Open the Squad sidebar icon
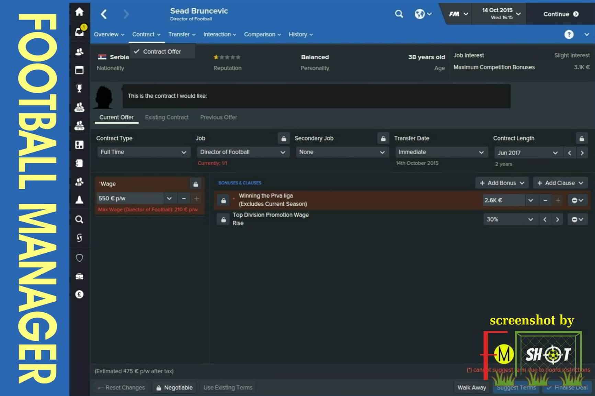Image resolution: width=595 pixels, height=396 pixels. point(79,52)
